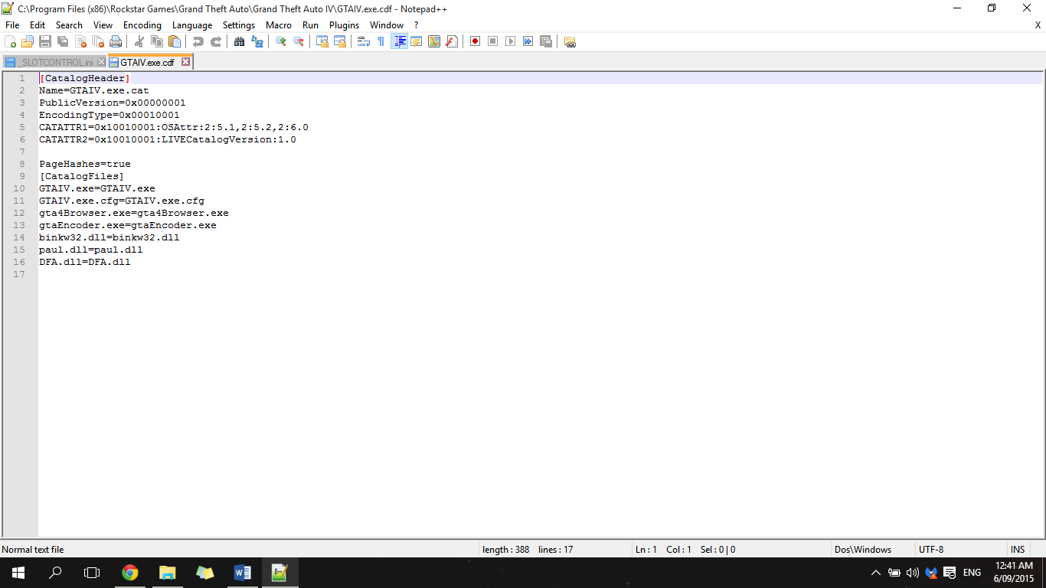Viewport: 1046px width, 588px height.
Task: Click the X at the menu bar's right end
Action: pyautogui.click(x=1038, y=25)
